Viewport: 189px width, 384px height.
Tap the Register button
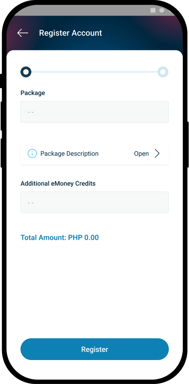94,349
